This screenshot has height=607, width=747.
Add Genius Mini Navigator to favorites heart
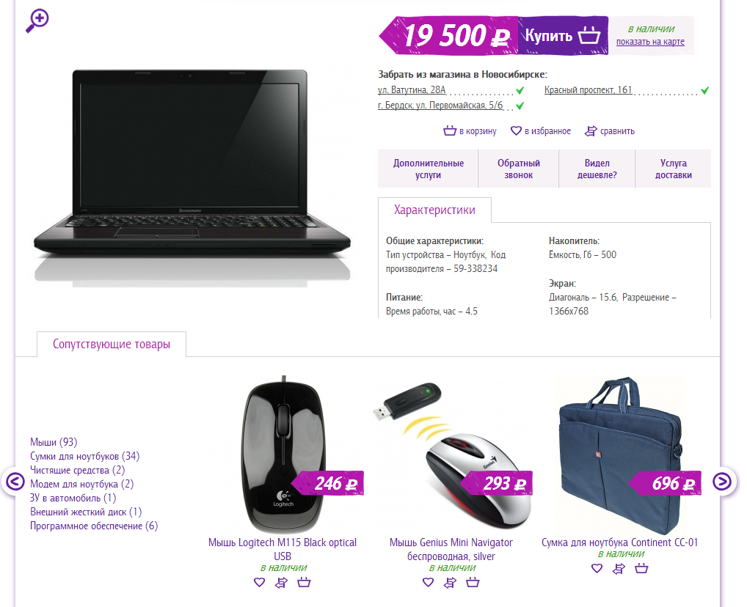pos(429,582)
